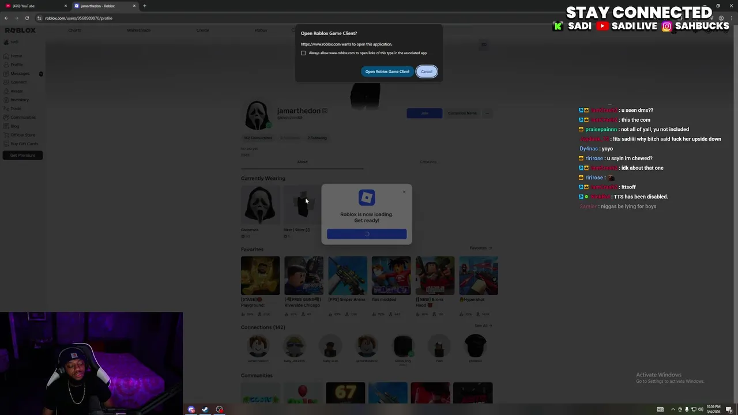
Task: Show hidden system tray icons
Action: (x=673, y=409)
